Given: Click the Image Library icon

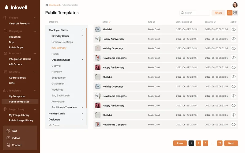Looking at the screenshot, I should pos(6,109).
